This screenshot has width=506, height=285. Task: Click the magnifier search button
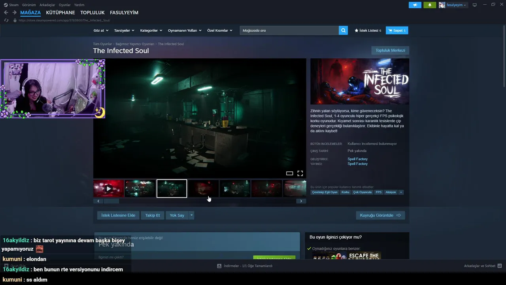tap(343, 30)
